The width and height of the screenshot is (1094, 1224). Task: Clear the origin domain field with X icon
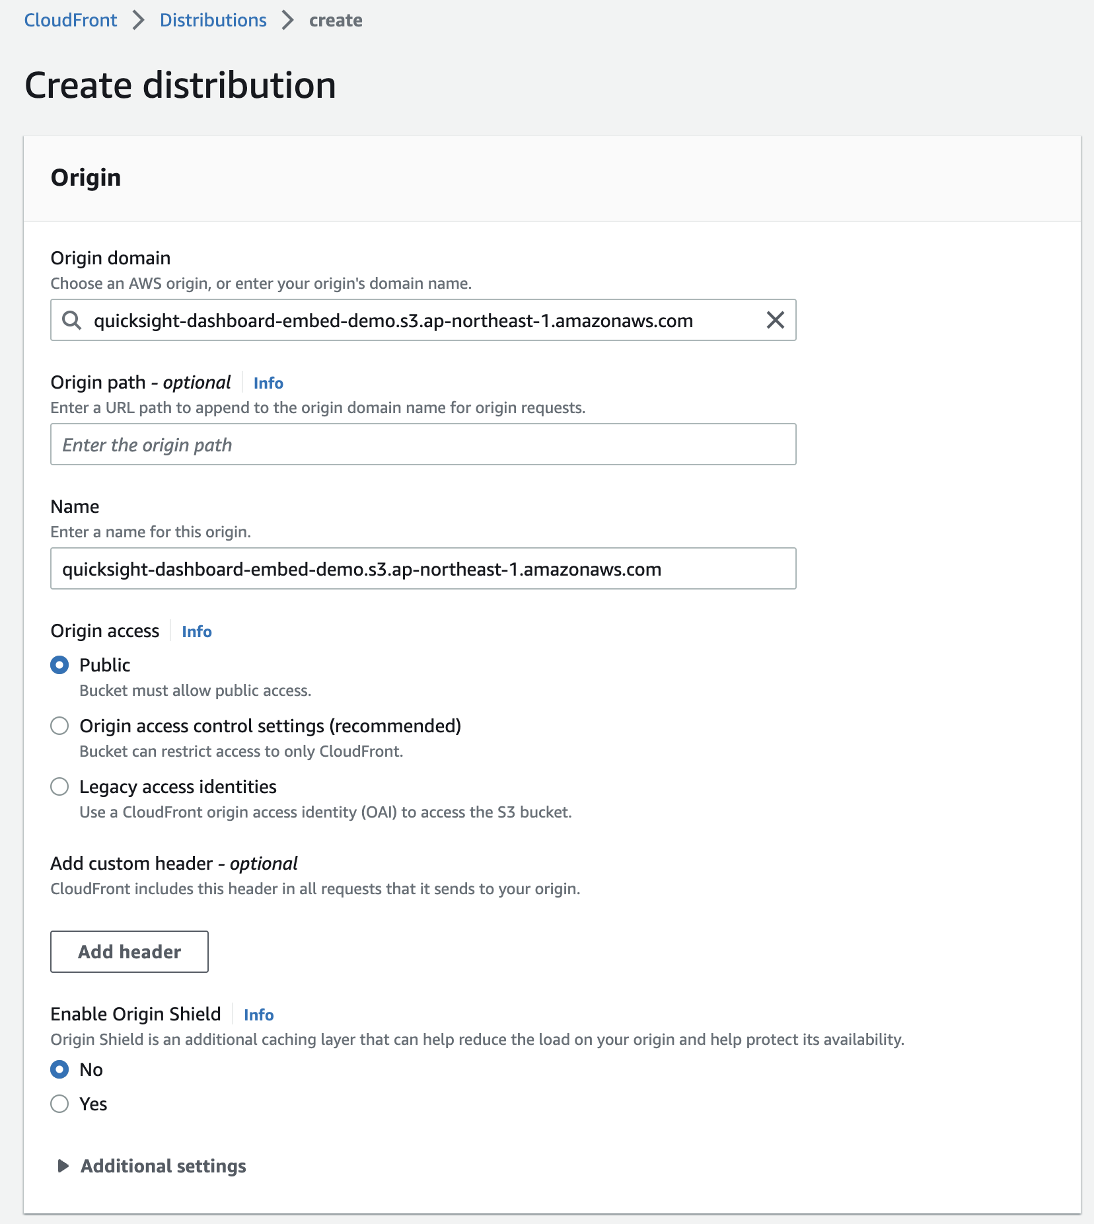[775, 321]
